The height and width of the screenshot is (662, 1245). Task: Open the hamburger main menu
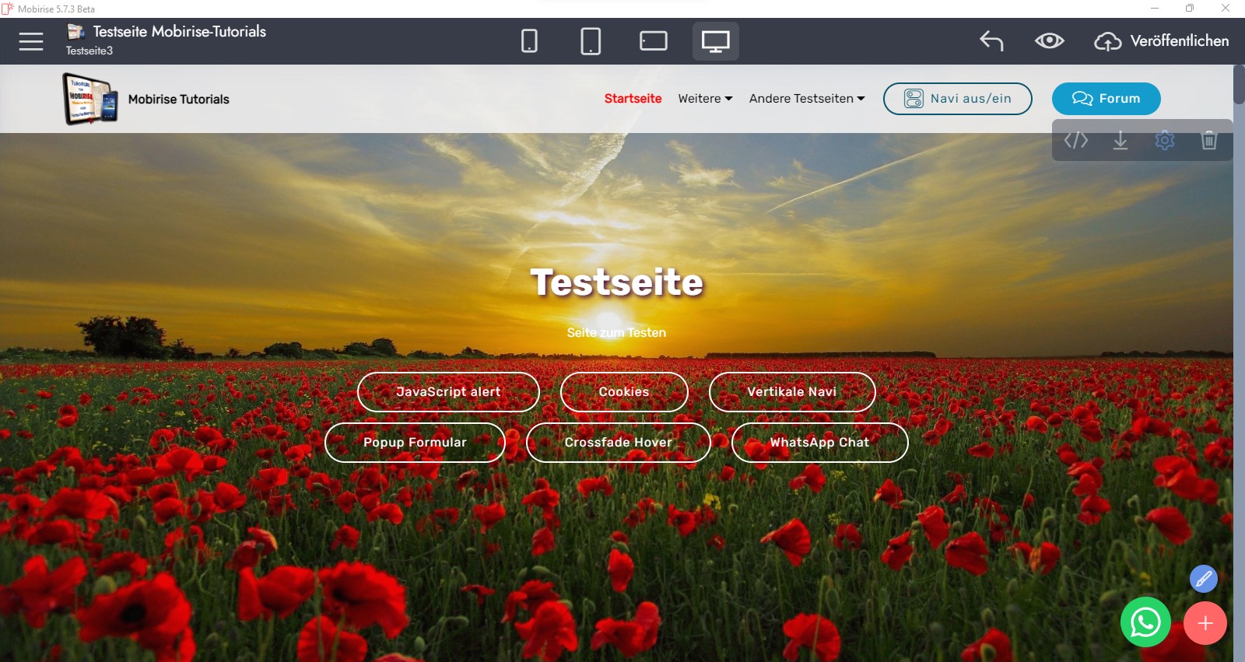coord(31,41)
